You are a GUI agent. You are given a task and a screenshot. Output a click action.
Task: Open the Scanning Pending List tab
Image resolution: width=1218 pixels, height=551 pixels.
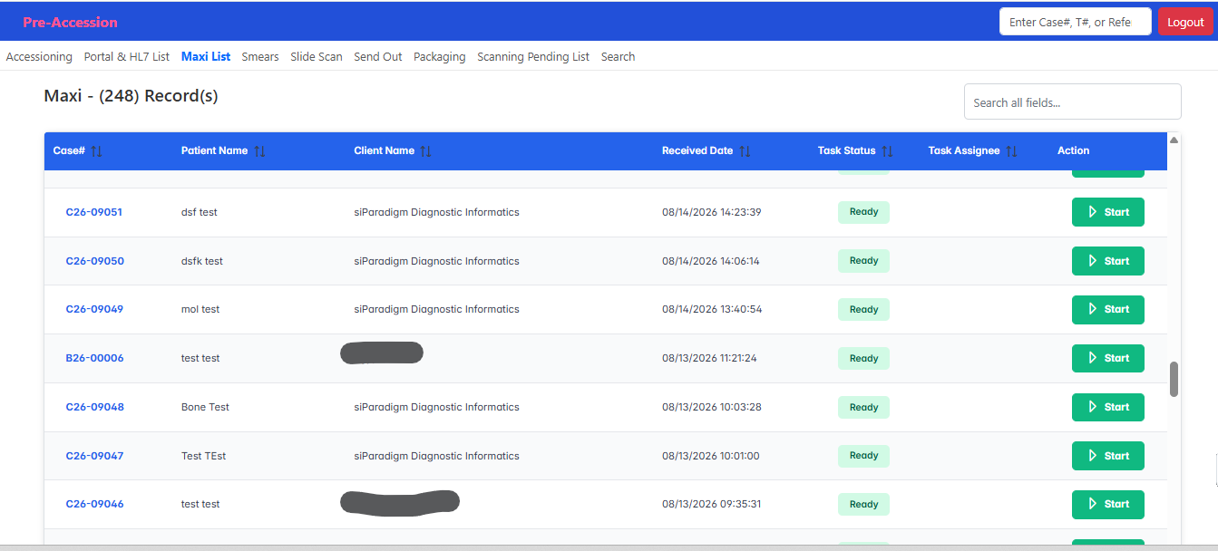pyautogui.click(x=533, y=56)
